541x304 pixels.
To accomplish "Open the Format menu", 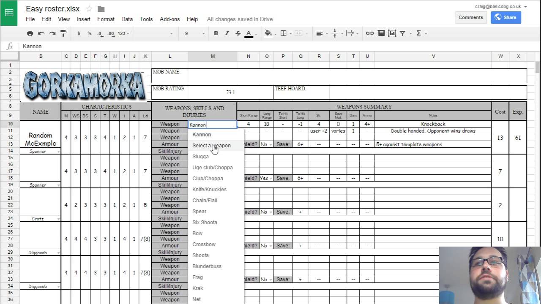I will click(106, 19).
